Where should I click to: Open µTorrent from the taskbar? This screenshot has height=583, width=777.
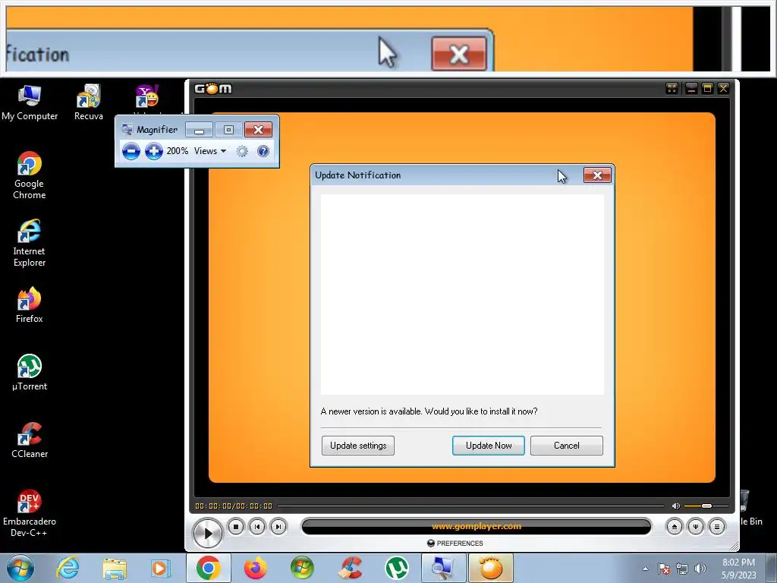(397, 568)
